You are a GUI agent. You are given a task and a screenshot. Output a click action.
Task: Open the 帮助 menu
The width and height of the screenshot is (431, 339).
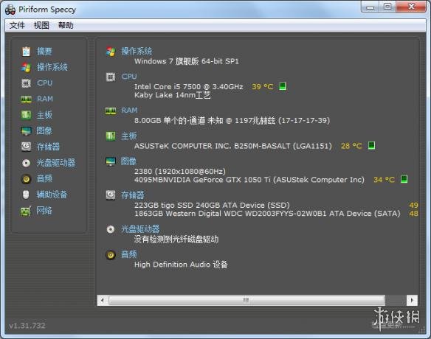click(66, 25)
